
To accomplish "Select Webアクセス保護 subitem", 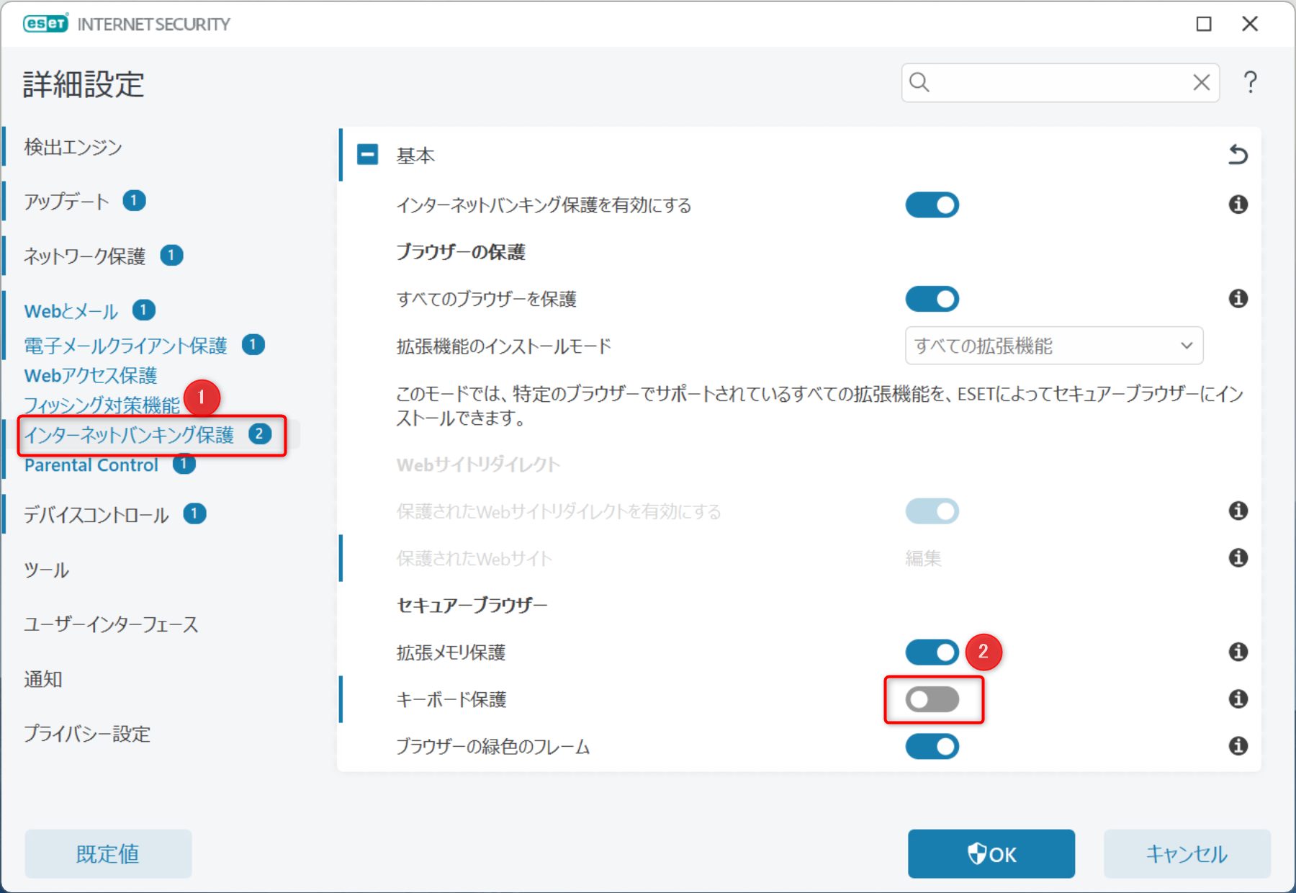I will (x=91, y=375).
